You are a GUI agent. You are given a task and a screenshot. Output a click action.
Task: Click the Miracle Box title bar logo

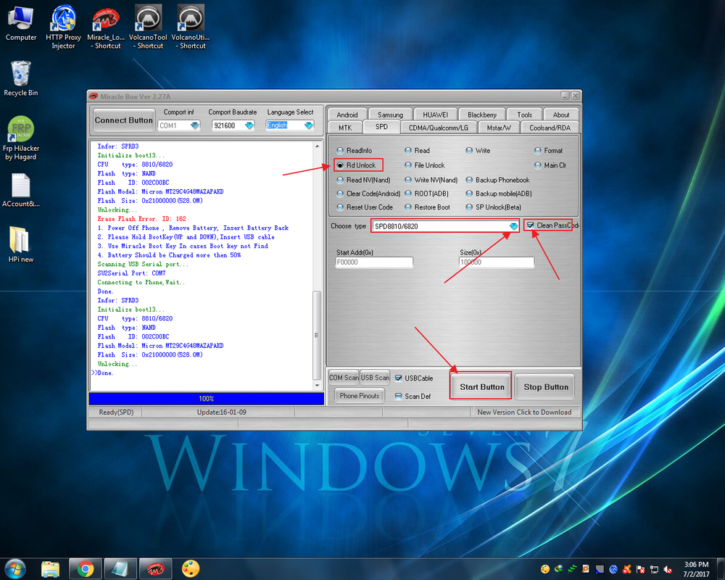[94, 96]
